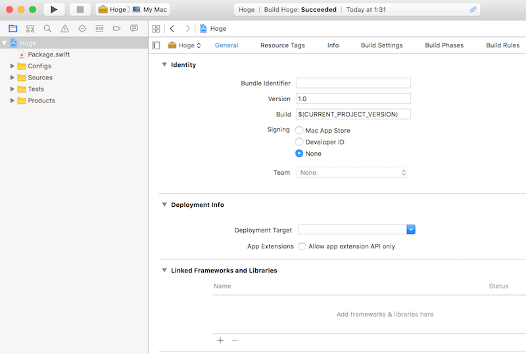This screenshot has width=526, height=354.
Task: Remove linked framework with minus button
Action: point(235,341)
